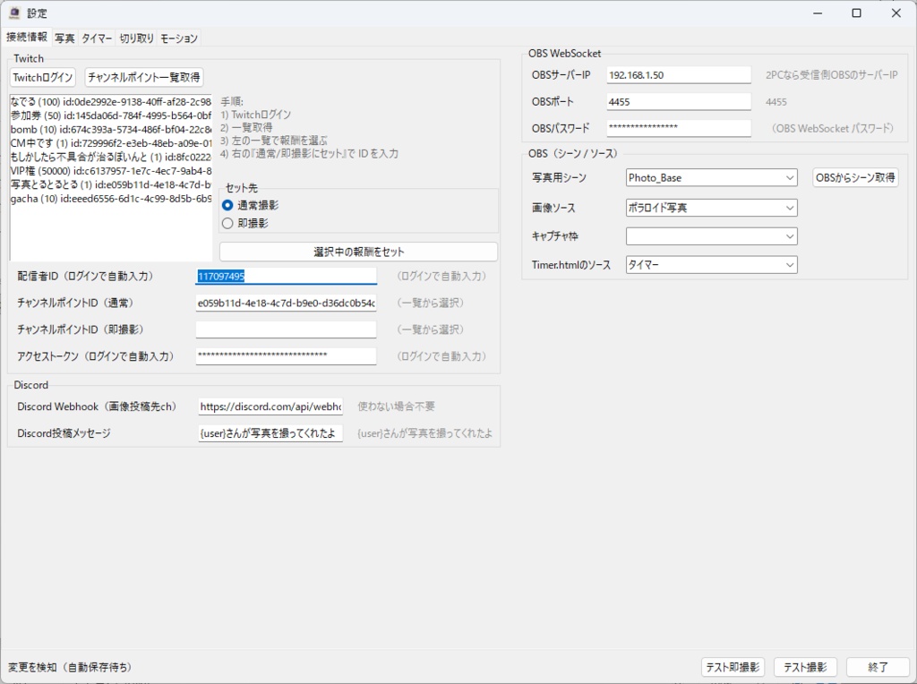Select the bomb (10) reward row

(x=110, y=130)
